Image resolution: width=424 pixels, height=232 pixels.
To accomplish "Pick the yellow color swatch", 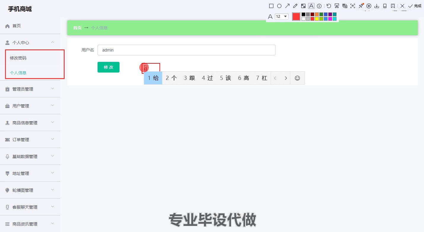I will (x=317, y=19).
